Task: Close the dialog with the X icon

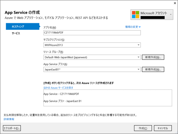Action: [x=175, y=3]
